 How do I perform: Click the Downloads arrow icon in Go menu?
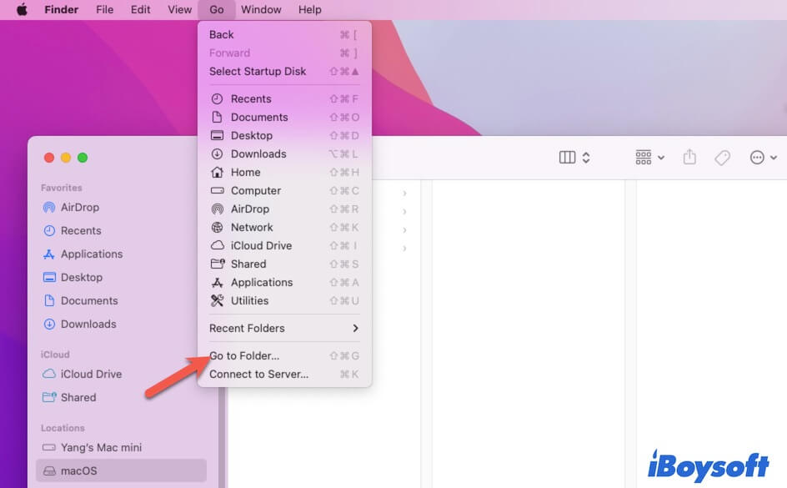tap(217, 153)
